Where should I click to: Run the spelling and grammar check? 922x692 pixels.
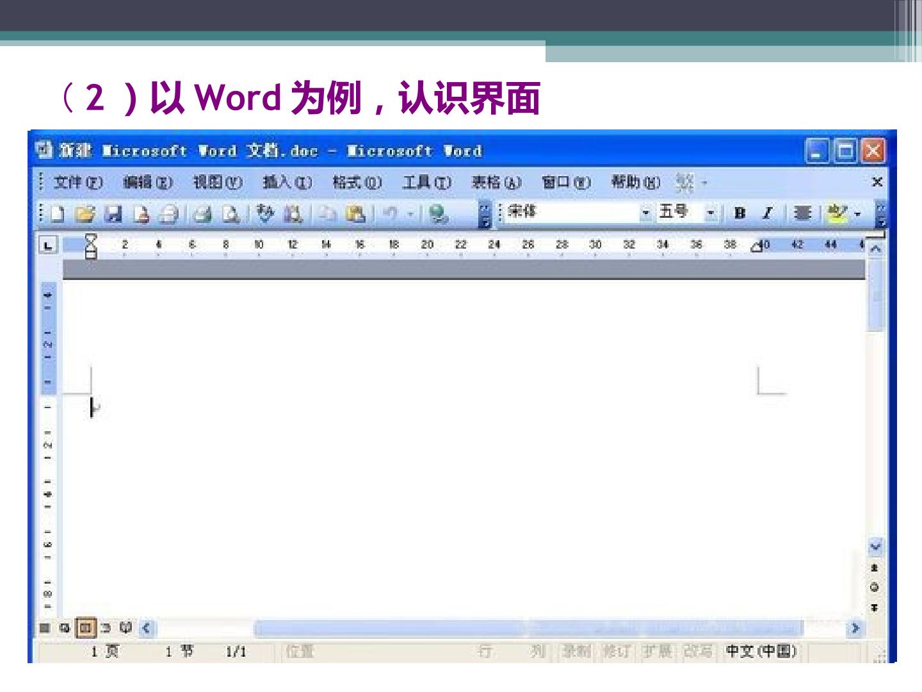pos(264,213)
